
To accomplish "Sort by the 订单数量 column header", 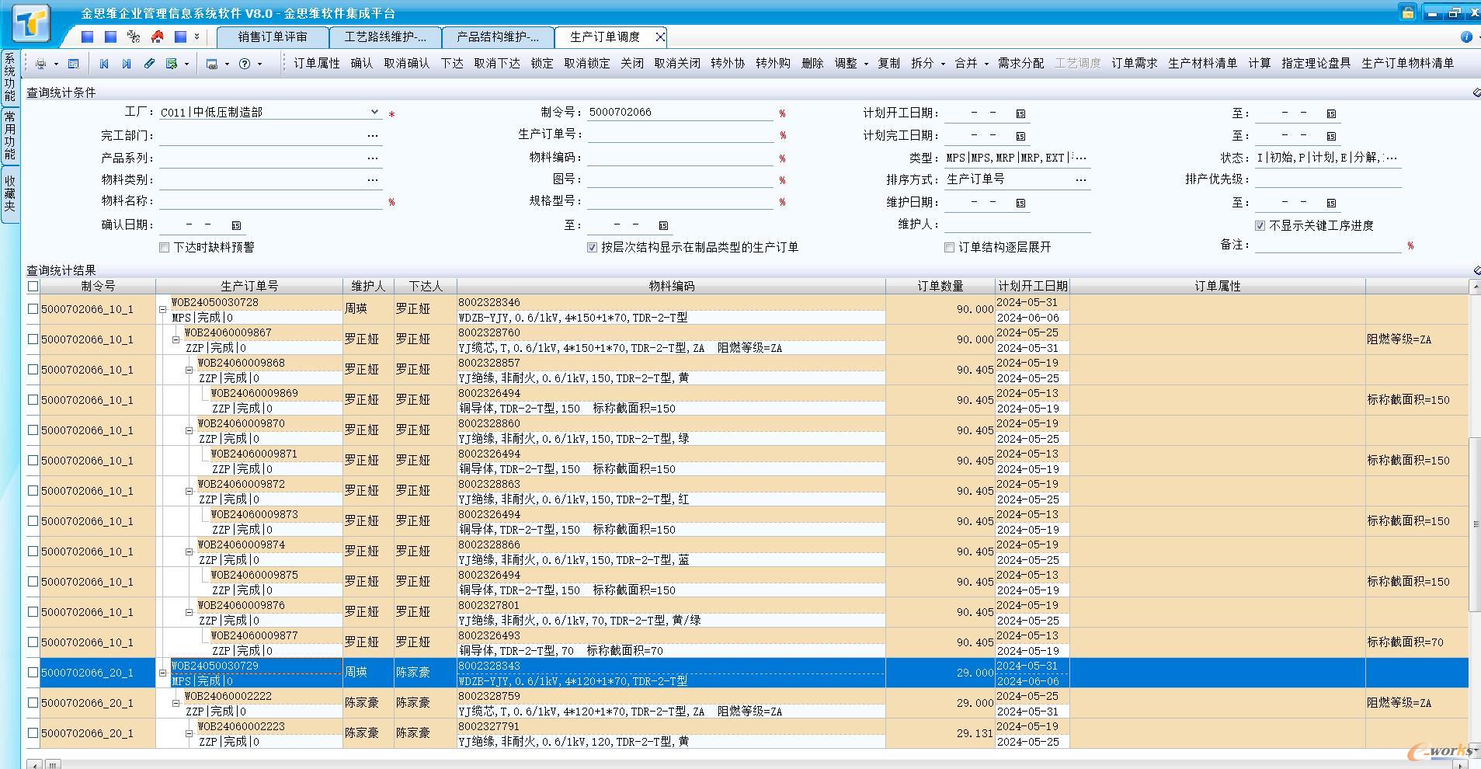I will pyautogui.click(x=940, y=286).
